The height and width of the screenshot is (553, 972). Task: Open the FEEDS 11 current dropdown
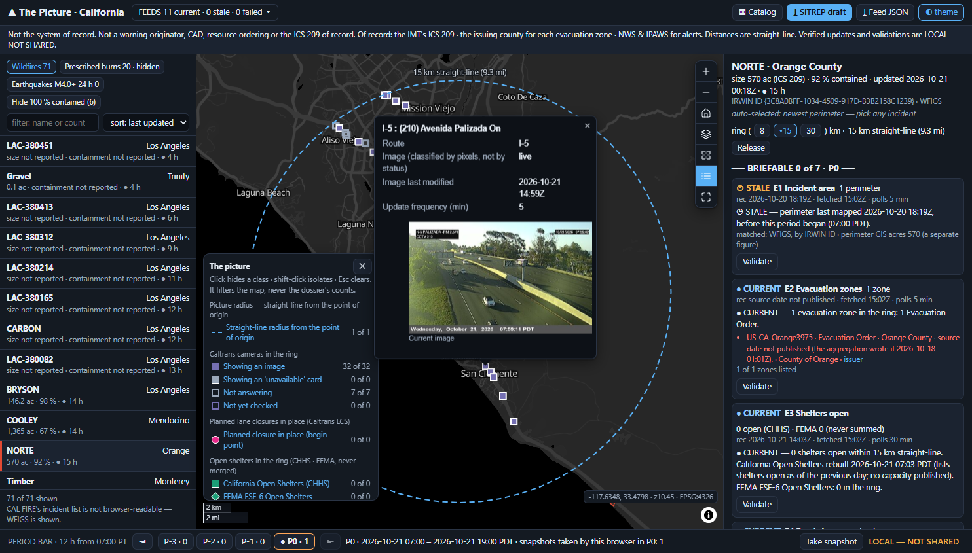pos(204,12)
